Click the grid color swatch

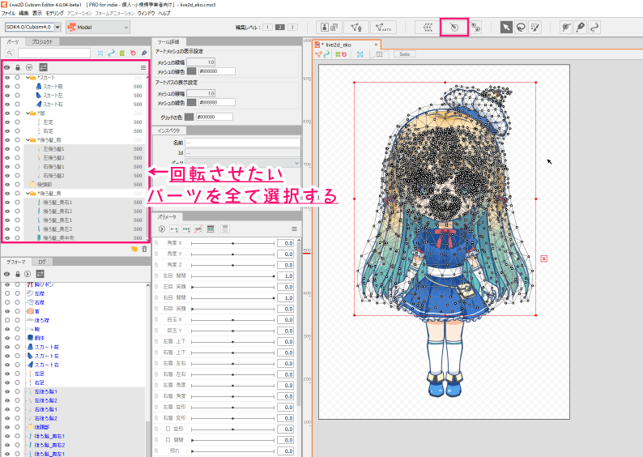[189, 117]
